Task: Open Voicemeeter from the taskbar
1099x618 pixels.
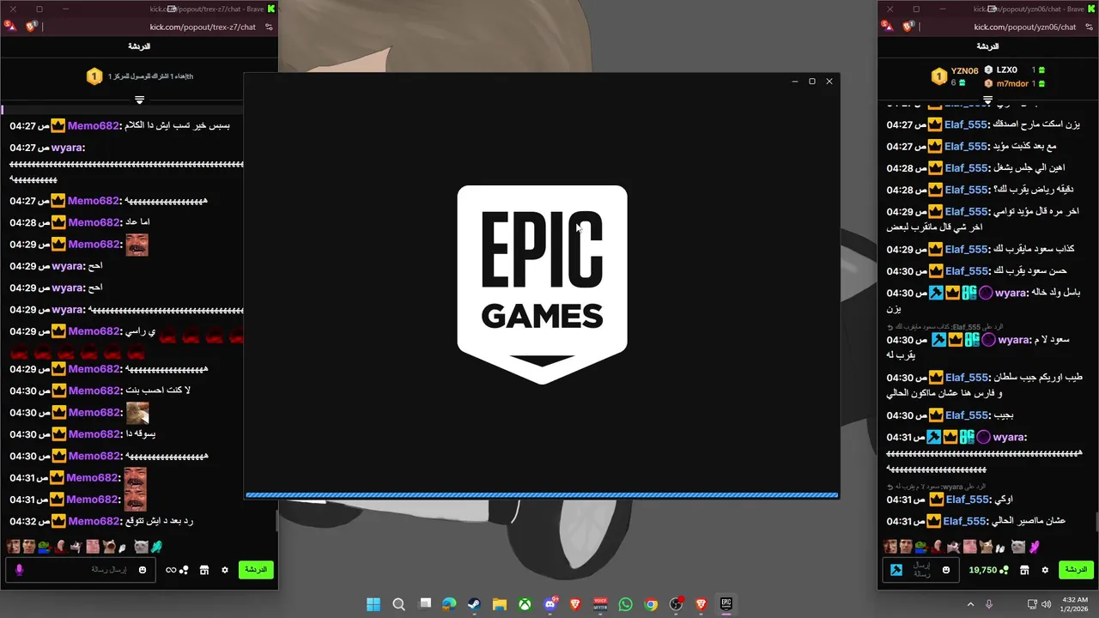Action: [600, 604]
